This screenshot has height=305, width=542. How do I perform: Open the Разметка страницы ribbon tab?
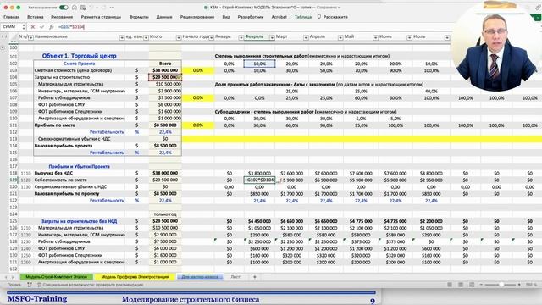tap(101, 17)
